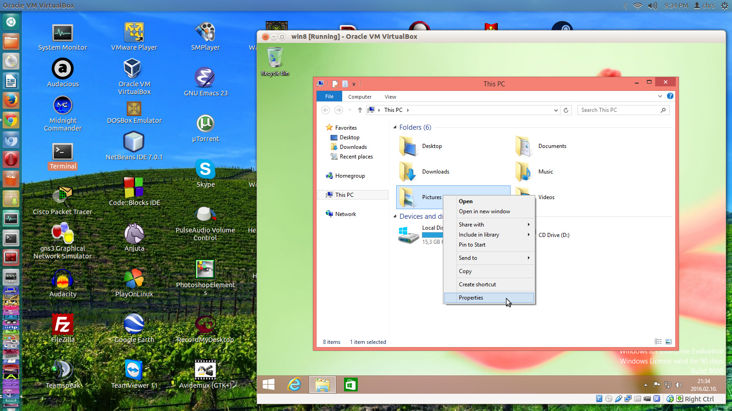Open Customize Quick Access Toolbar dropdown
This screenshot has height=411, width=732.
(354, 84)
